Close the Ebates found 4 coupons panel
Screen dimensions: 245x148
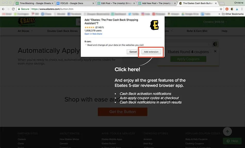click(x=215, y=51)
